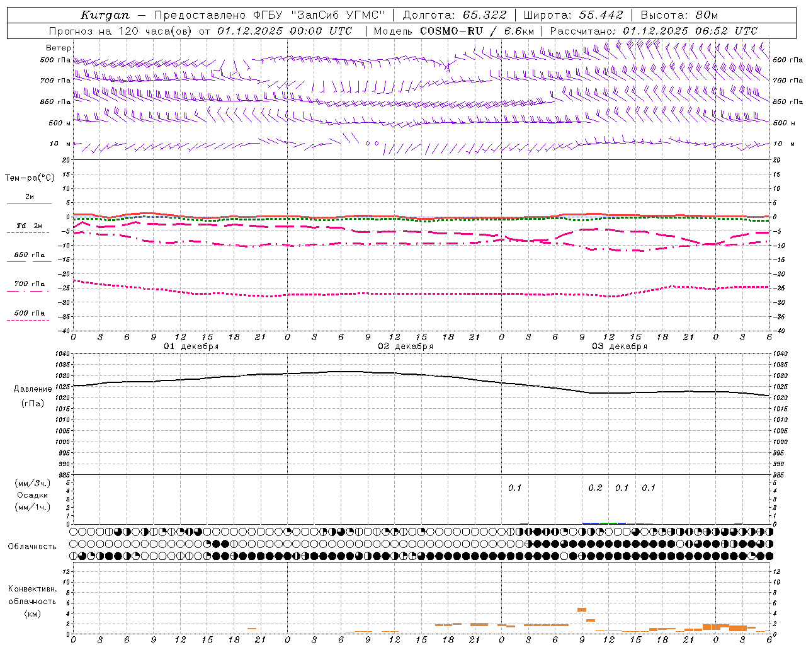Click the "03 декабря" date label
Image resolution: width=806 pixels, height=645 pixels.
tap(620, 346)
